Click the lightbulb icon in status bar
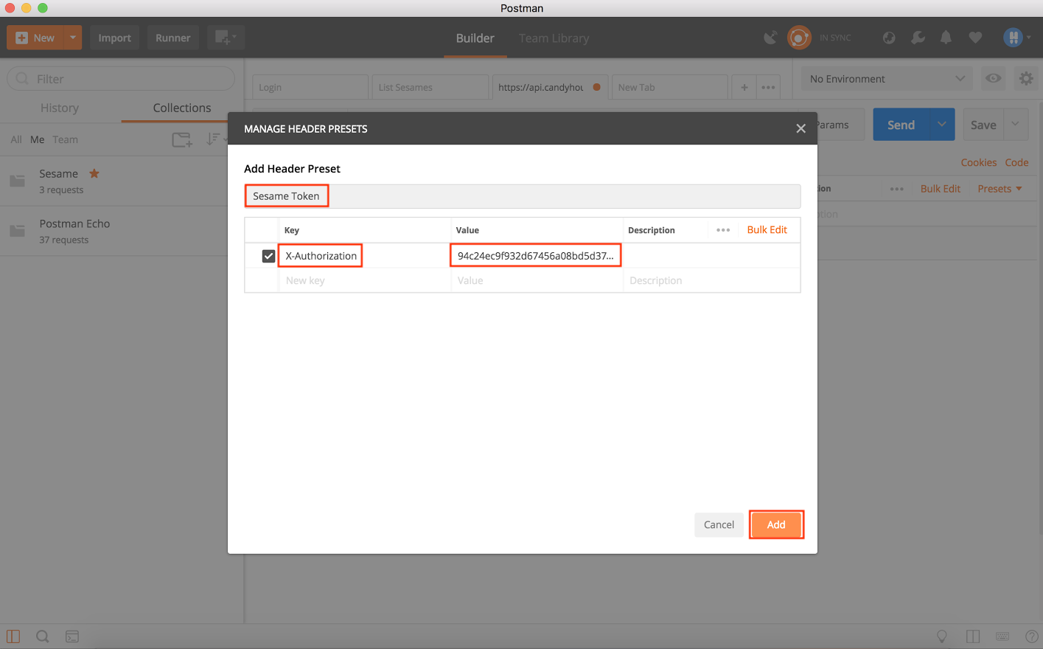The width and height of the screenshot is (1043, 649). tap(942, 636)
